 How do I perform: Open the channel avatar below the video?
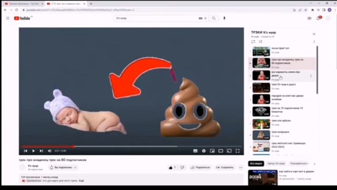pos(23,167)
